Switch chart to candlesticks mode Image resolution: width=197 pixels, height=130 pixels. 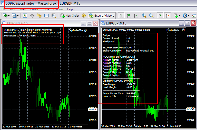129,16
